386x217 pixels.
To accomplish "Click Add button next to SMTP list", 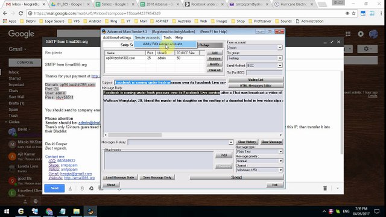I will click(x=215, y=53).
